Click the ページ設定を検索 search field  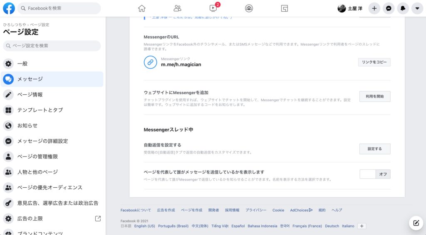pyautogui.click(x=52, y=46)
